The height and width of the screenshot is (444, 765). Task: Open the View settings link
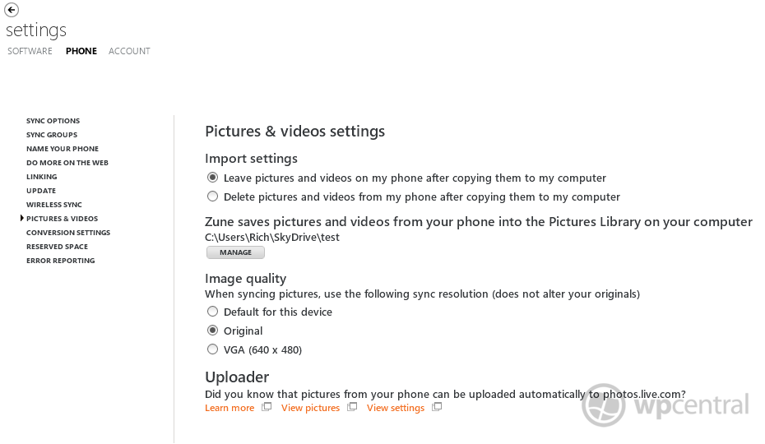(x=396, y=408)
